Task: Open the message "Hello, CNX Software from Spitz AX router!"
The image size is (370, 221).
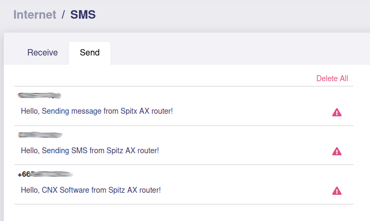Action: [x=91, y=190]
